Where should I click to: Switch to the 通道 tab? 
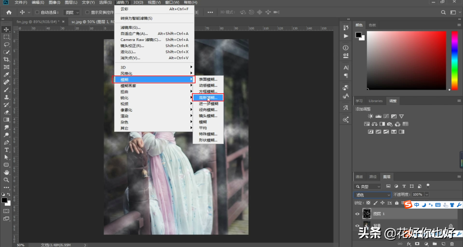coord(359,177)
